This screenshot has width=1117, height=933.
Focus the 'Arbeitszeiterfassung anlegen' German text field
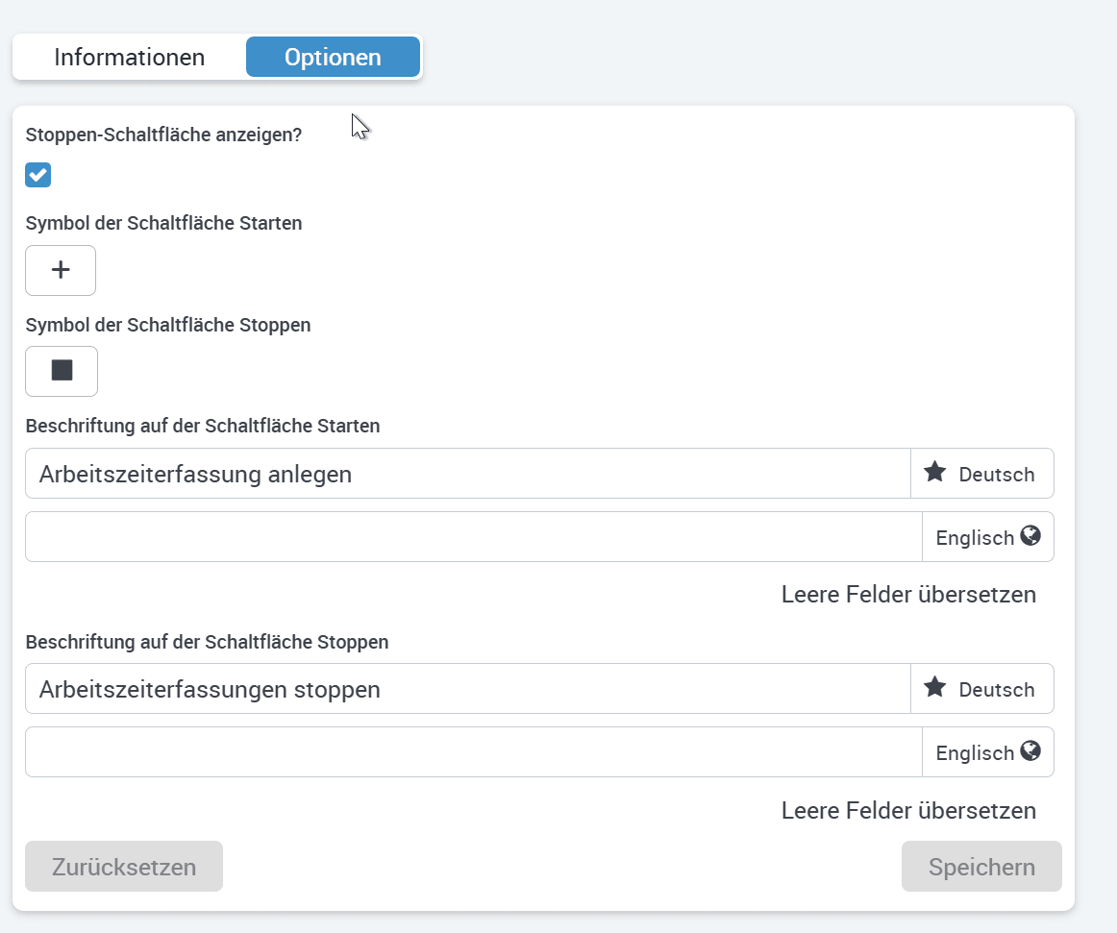pyautogui.click(x=467, y=474)
